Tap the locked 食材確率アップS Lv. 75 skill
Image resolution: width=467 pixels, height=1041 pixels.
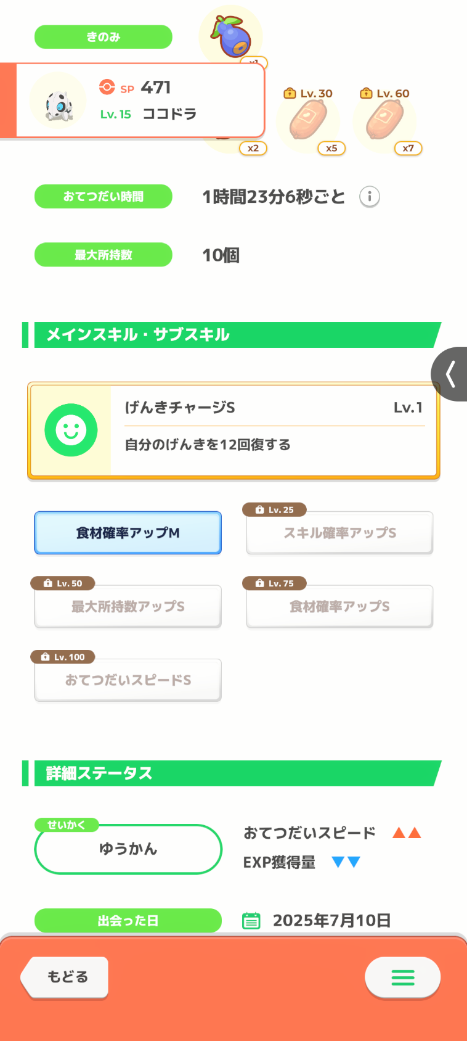pos(339,606)
